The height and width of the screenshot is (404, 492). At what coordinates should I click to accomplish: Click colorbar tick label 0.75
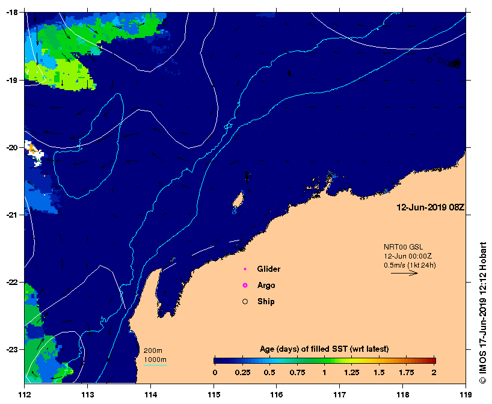pos(297,373)
